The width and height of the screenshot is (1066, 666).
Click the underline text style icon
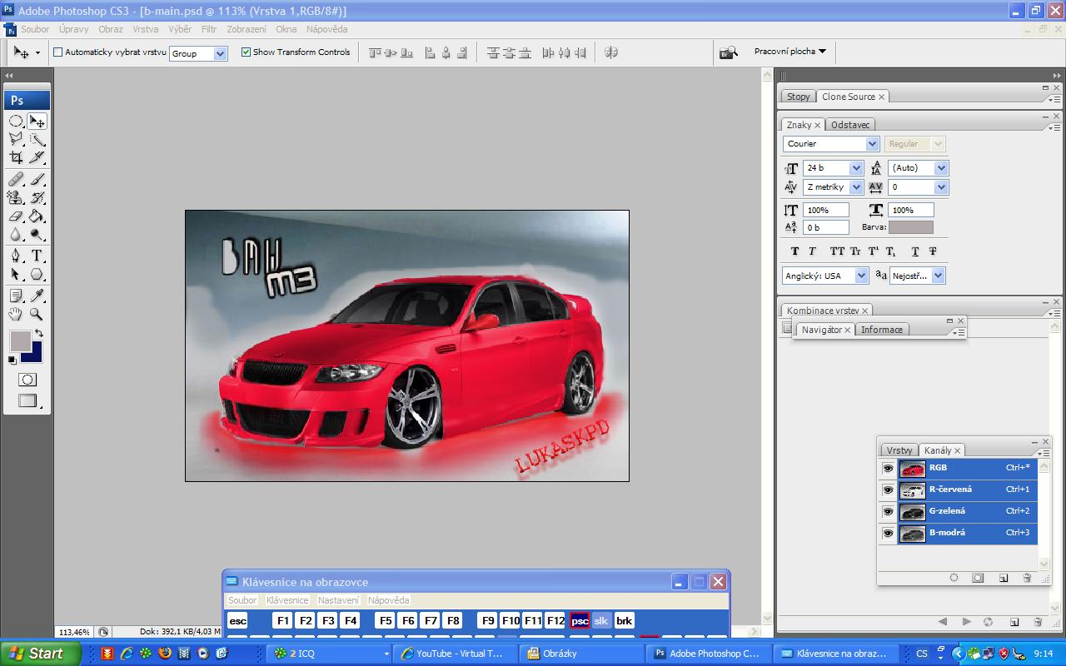[914, 251]
